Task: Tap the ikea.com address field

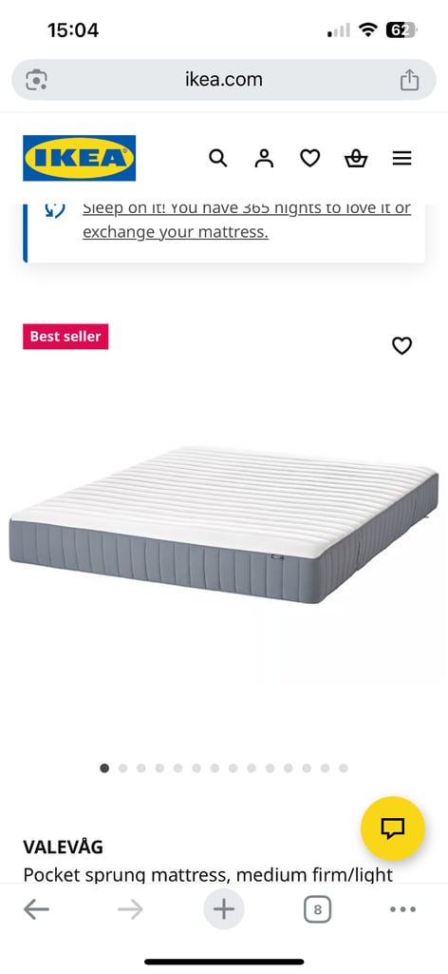Action: point(224,80)
